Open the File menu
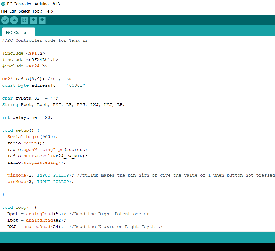The height and width of the screenshot is (251, 275). coord(4,11)
